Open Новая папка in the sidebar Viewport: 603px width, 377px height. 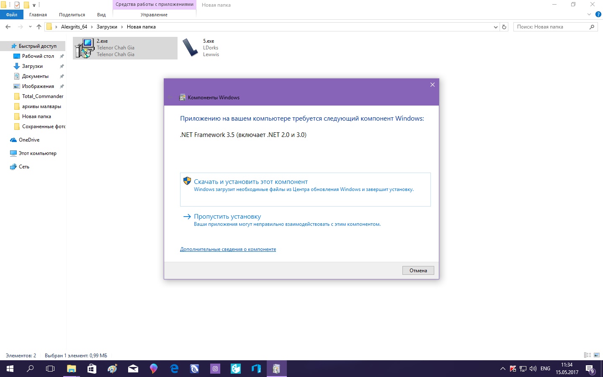(x=36, y=116)
